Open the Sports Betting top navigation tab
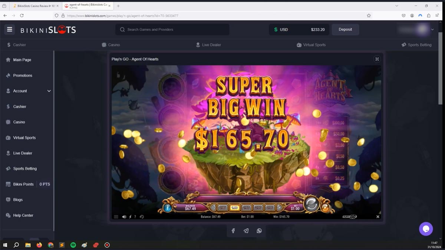The height and width of the screenshot is (250, 445). (x=416, y=45)
